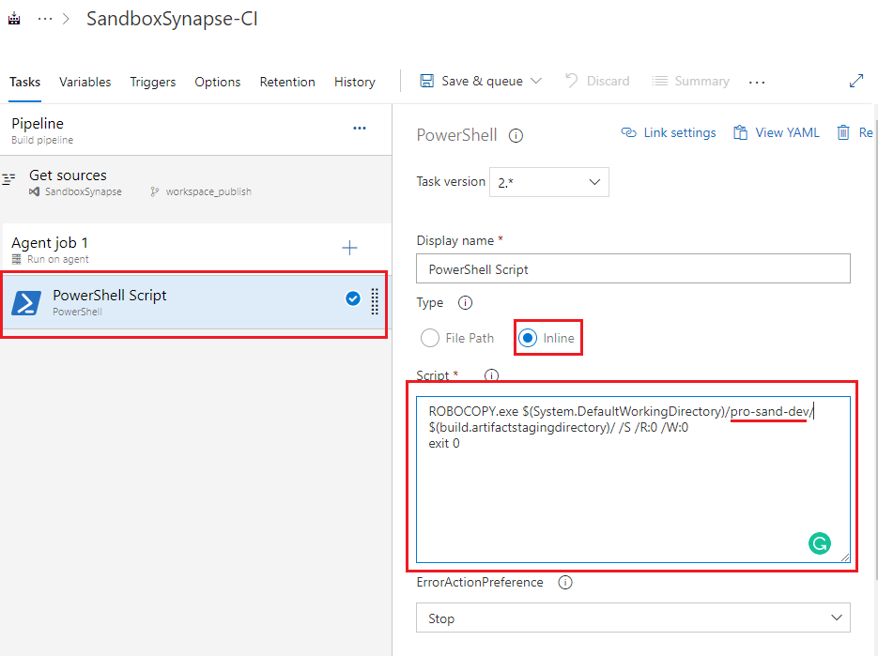Click the Grammarly icon in the script box
The width and height of the screenshot is (878, 656).
[821, 543]
